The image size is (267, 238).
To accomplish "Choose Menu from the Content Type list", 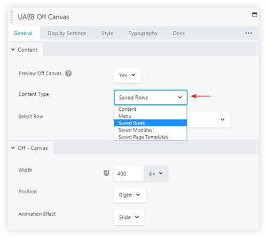I will (x=151, y=116).
